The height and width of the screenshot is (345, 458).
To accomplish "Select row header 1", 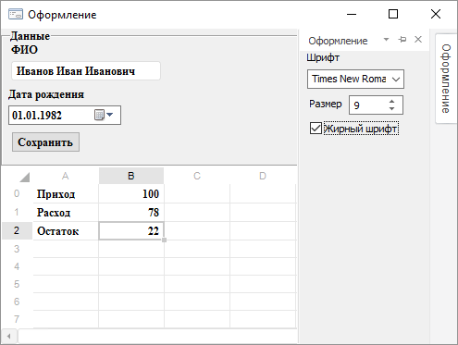I will pyautogui.click(x=17, y=212).
